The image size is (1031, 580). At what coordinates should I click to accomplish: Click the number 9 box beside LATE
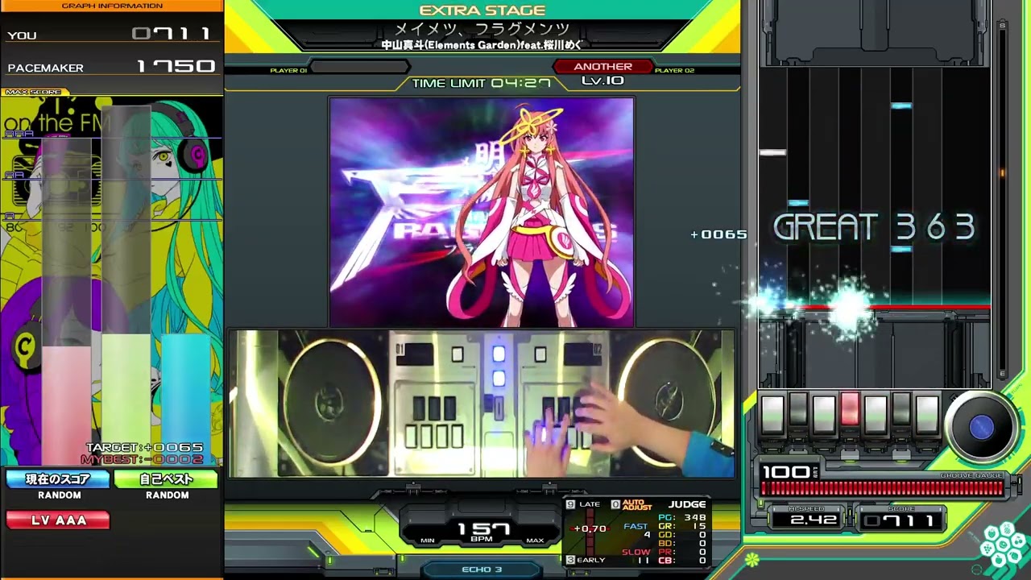tap(571, 504)
